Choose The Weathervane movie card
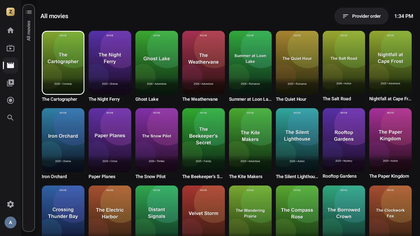This screenshot has width=420, height=236. (x=203, y=63)
